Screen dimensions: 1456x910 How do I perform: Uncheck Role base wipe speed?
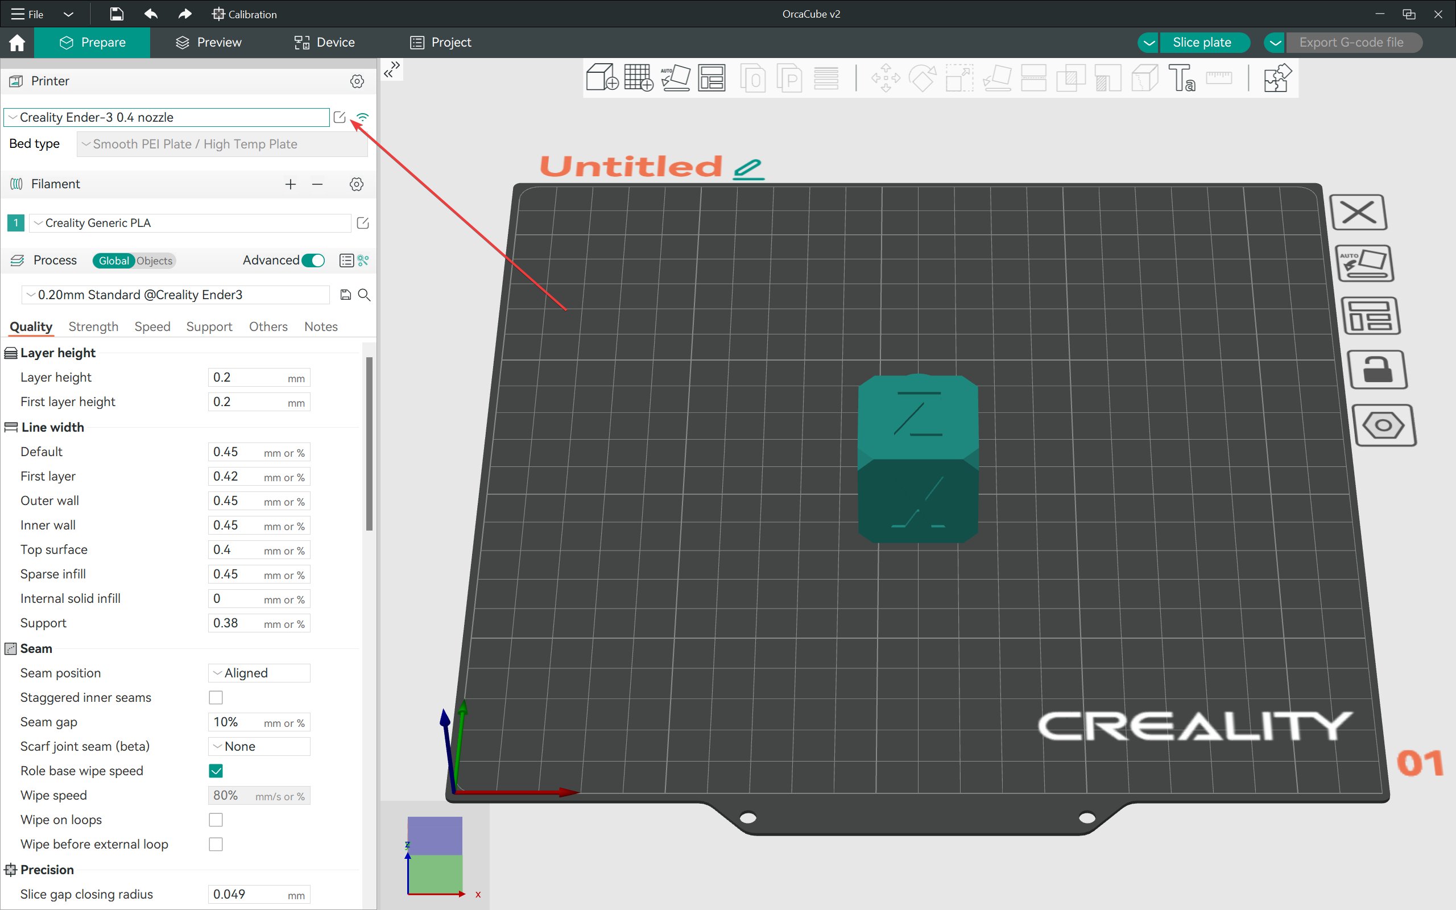(216, 771)
